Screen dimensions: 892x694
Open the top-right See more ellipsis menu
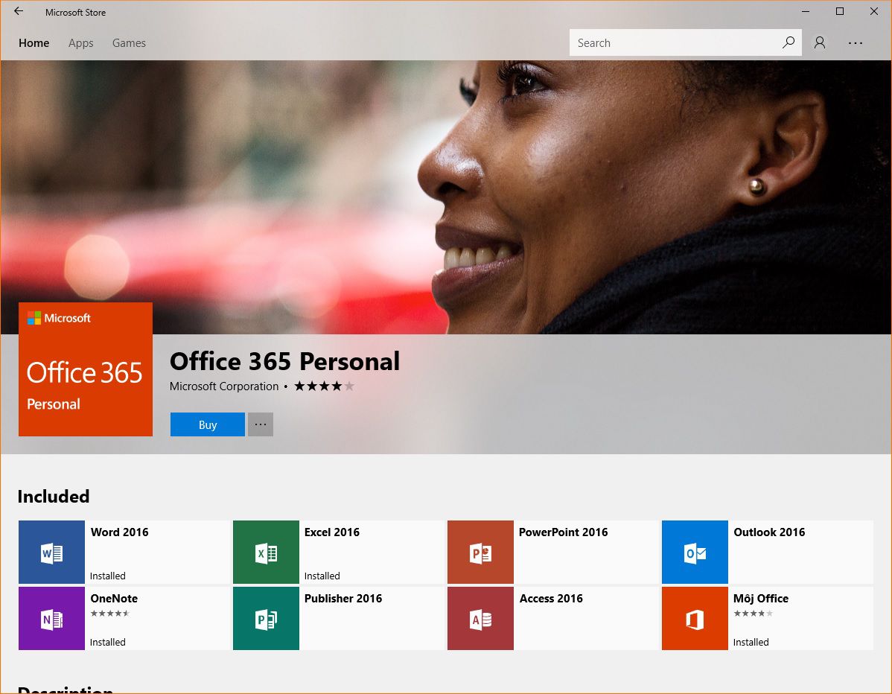[x=855, y=42]
